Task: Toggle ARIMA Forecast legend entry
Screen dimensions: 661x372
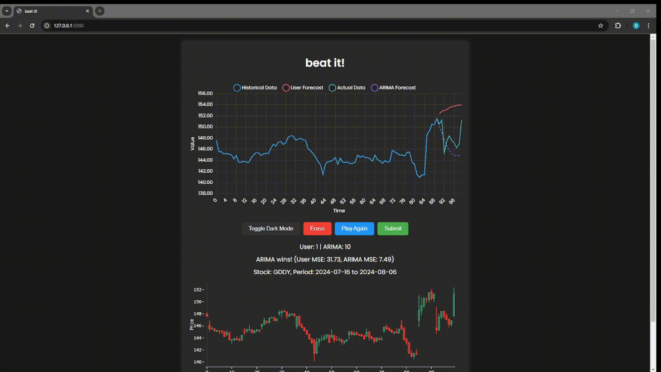Action: 393,88
